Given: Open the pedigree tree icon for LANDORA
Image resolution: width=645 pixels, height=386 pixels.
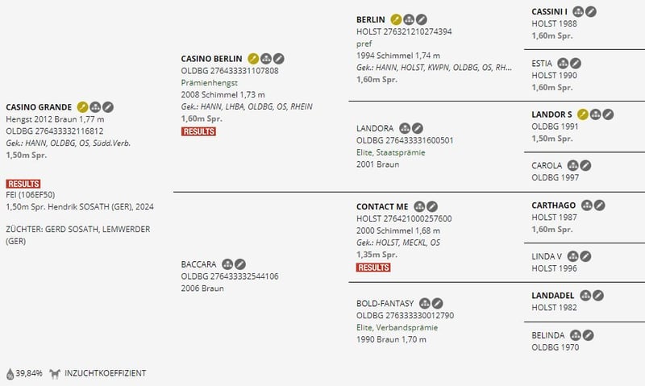Looking at the screenshot, I should (405, 128).
